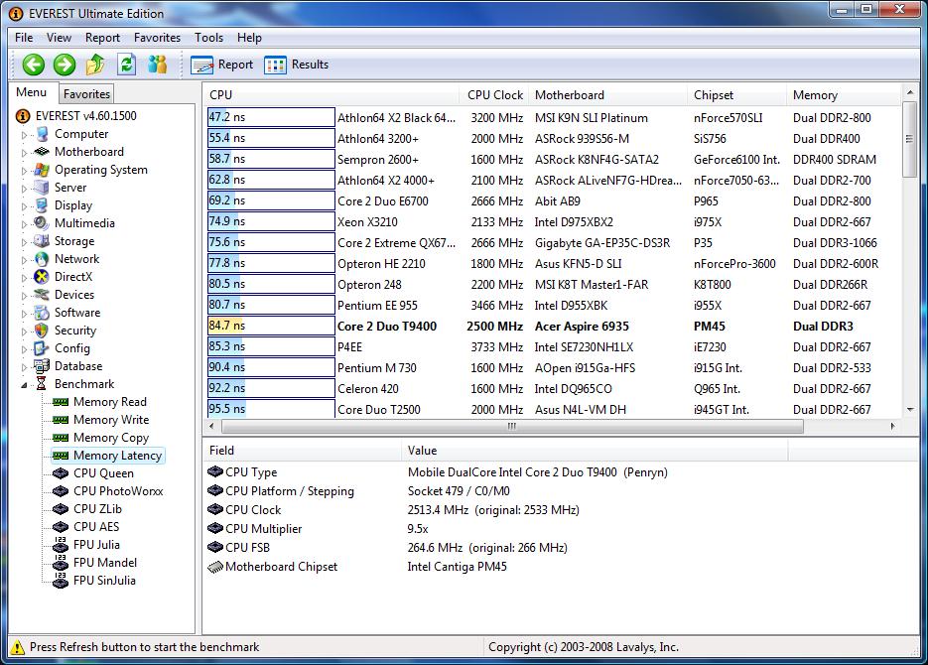Switch to the Favorites tab
Viewport: 928px width, 665px height.
tap(86, 93)
